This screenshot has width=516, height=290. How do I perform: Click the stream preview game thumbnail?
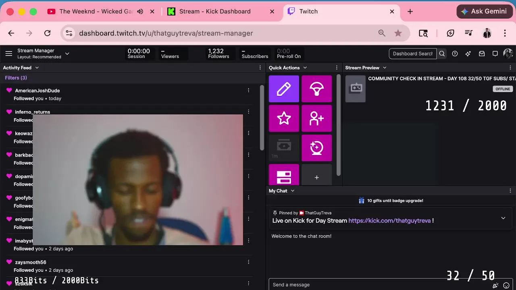355,89
